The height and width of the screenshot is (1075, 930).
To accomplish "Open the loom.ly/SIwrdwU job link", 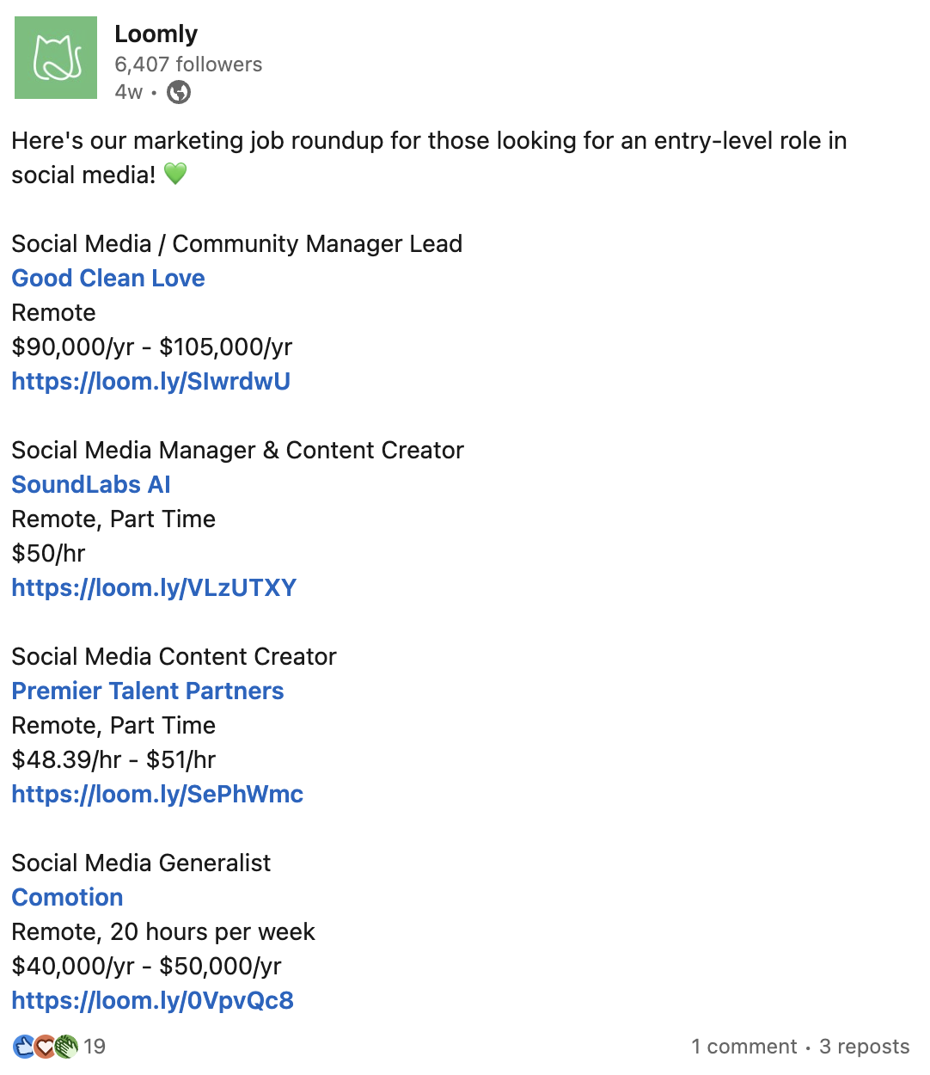I will click(150, 381).
